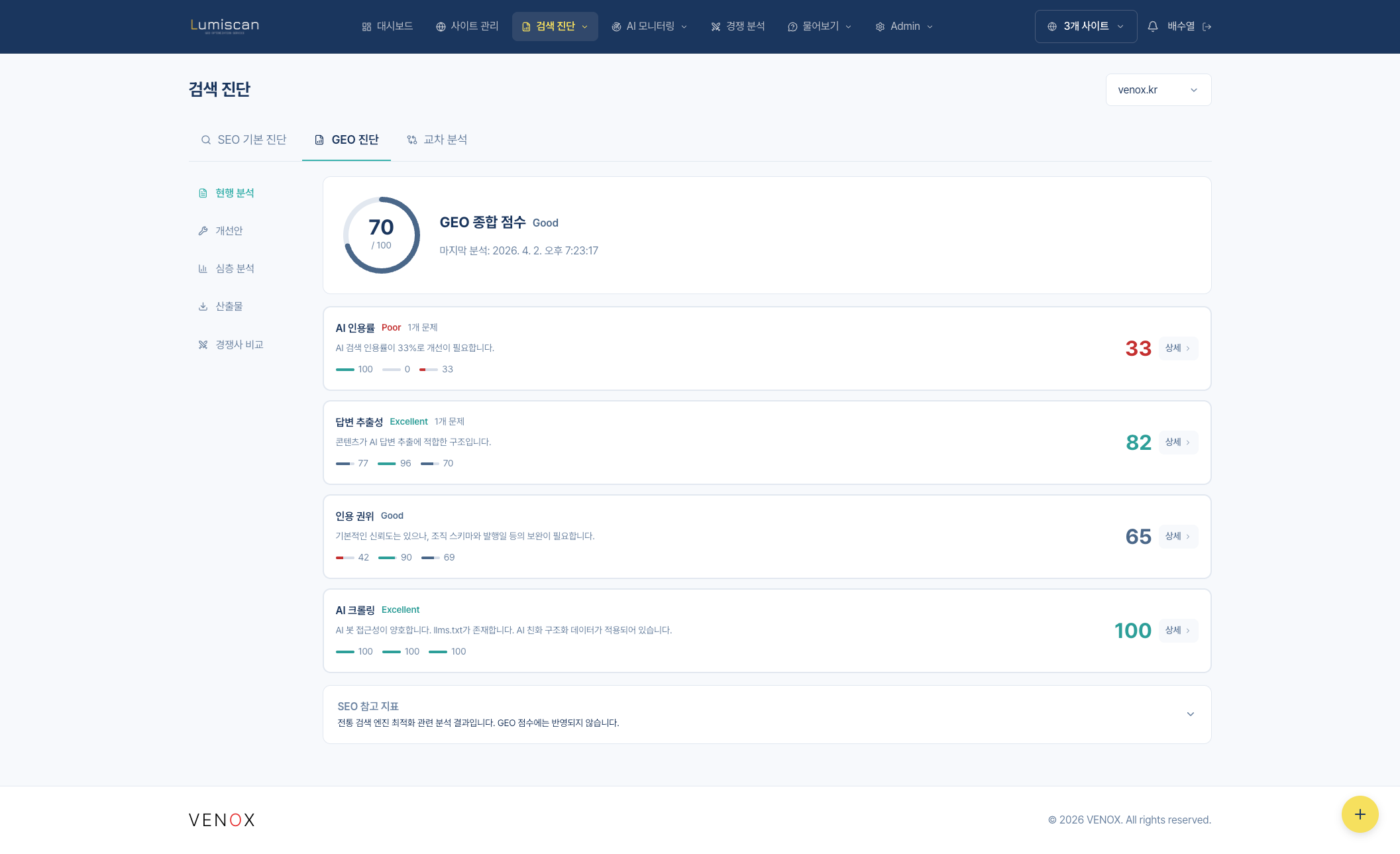Expand the SEO 참고 지표 section

click(1190, 714)
